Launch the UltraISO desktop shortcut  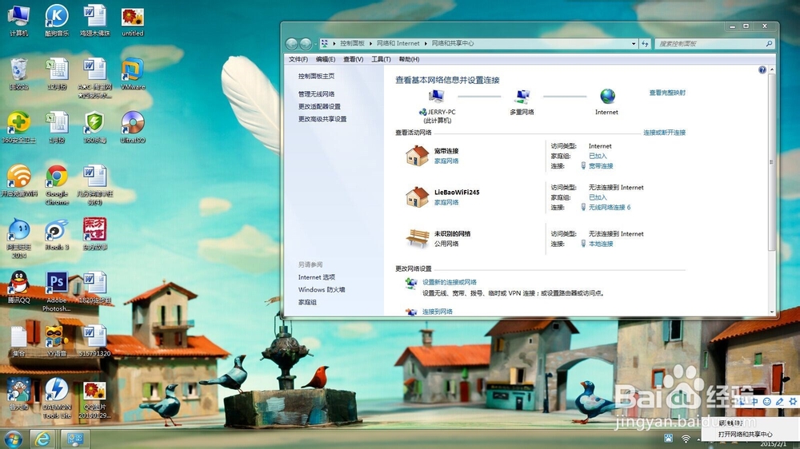pyautogui.click(x=133, y=127)
